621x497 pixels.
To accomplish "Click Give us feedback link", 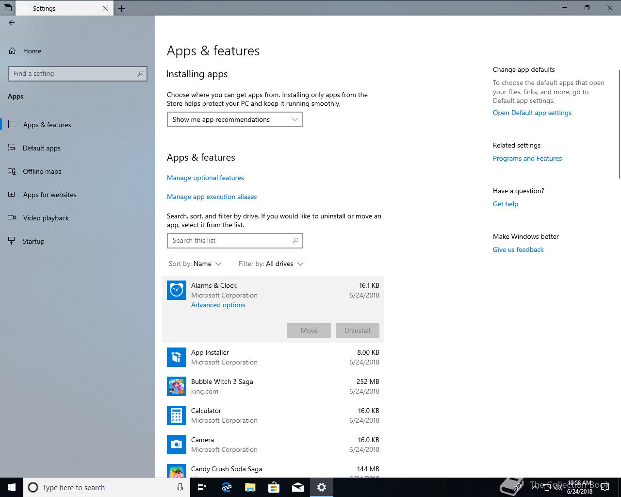I will (x=518, y=249).
